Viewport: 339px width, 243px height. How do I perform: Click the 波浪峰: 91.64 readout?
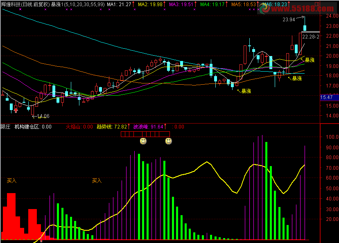[148, 127]
